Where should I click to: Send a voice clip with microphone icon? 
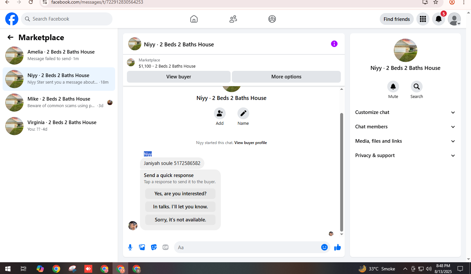pos(130,247)
